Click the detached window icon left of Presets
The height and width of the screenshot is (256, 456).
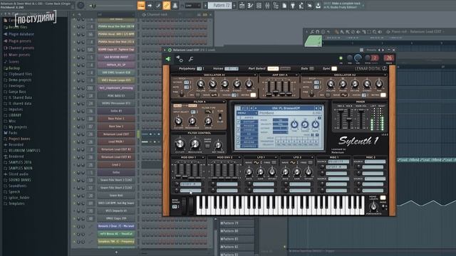361,50
